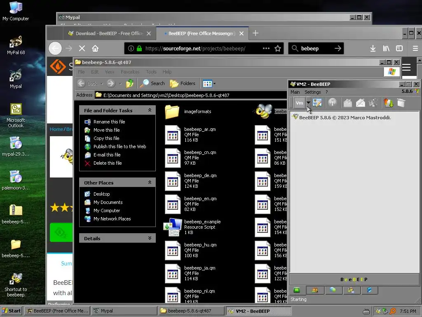The image size is (422, 317).
Task: Select beebeep_example Resource Script file
Action: point(192,227)
